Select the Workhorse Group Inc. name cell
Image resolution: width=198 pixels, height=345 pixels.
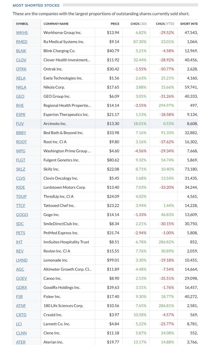pos(62,32)
